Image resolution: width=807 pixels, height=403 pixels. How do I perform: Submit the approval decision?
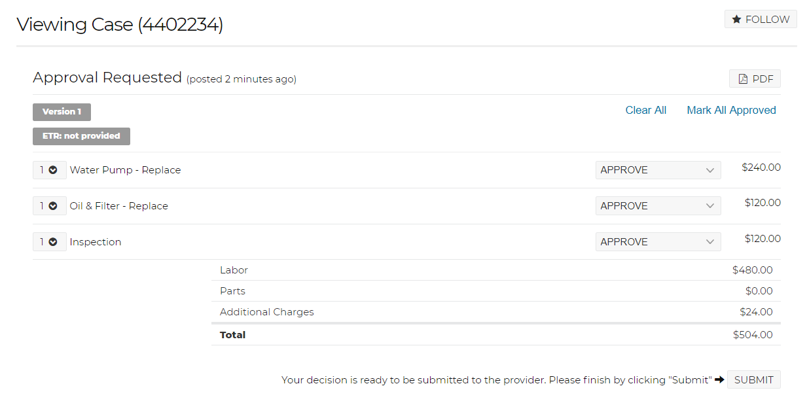[754, 379]
